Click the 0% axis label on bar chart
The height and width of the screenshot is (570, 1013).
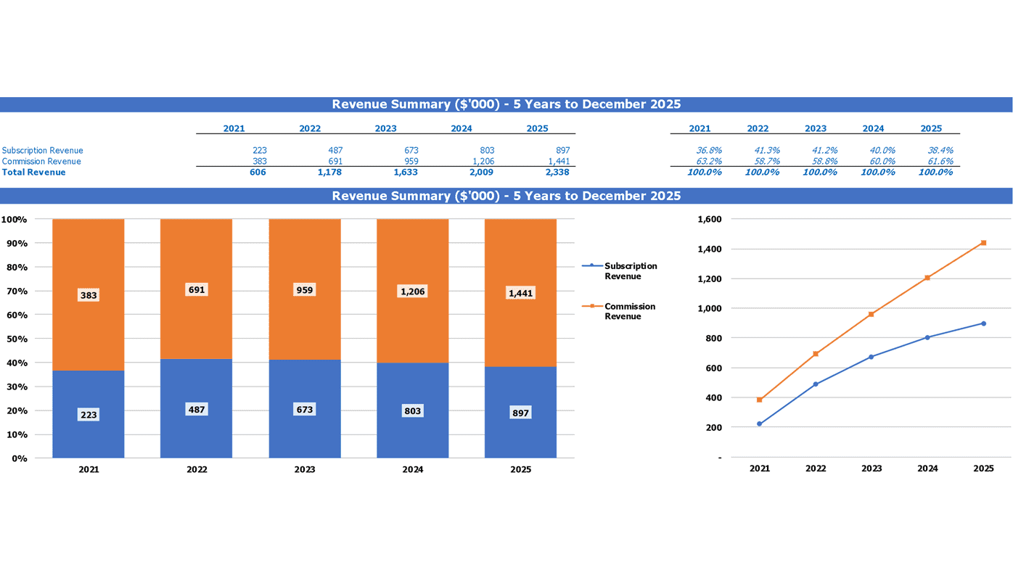20,458
